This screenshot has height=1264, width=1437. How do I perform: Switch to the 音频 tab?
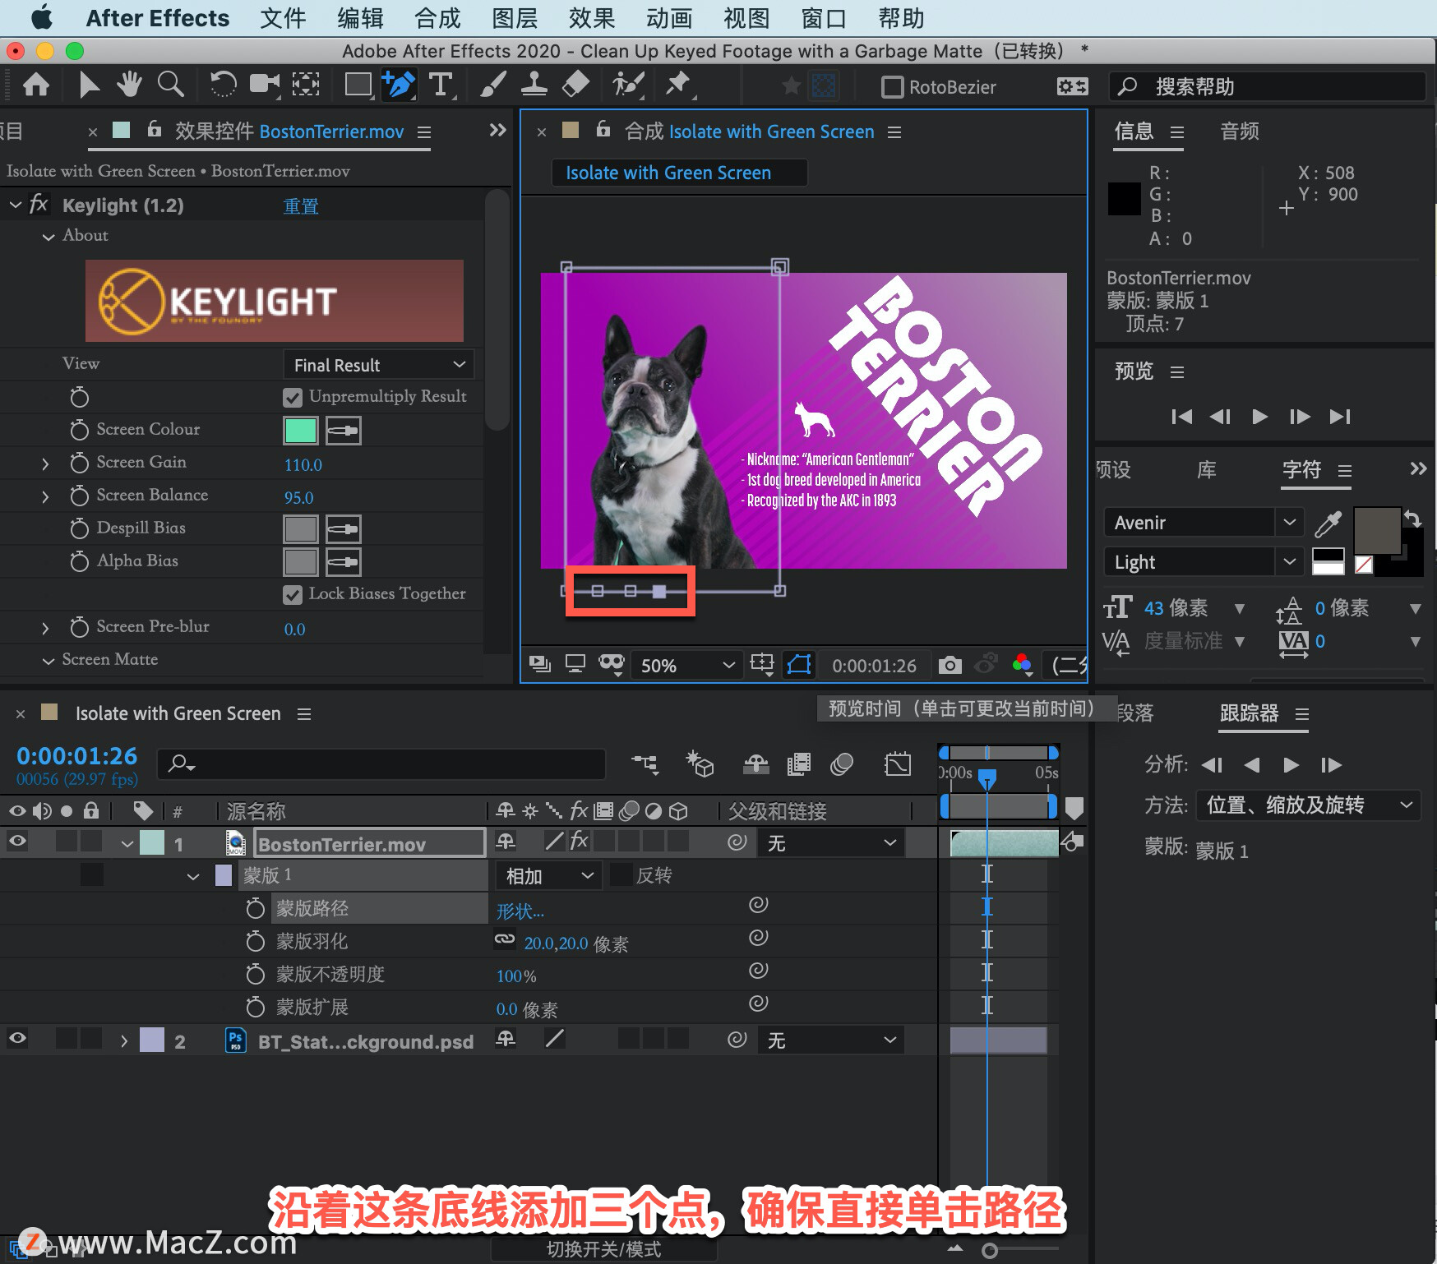pos(1239,131)
